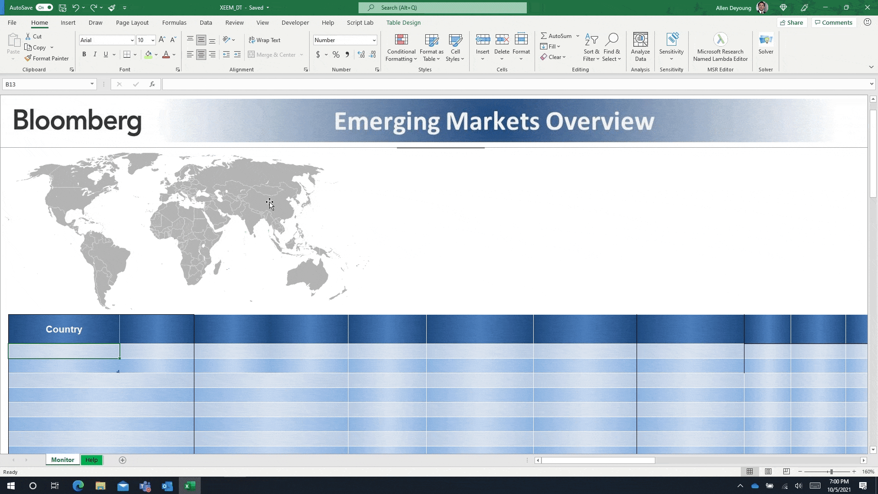Screen dimensions: 878x494
Task: Click the Share button
Action: tap(792, 22)
